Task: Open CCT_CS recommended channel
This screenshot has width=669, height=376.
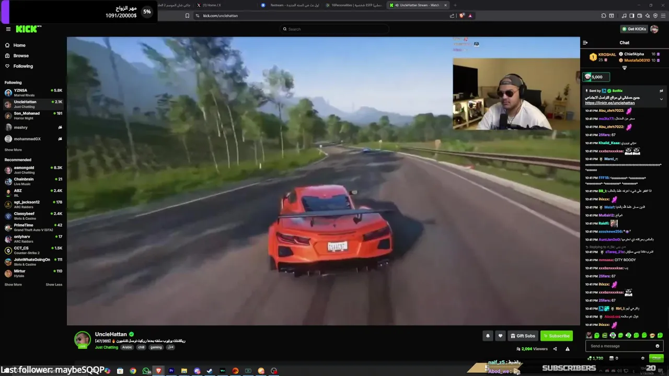Action: click(x=32, y=250)
